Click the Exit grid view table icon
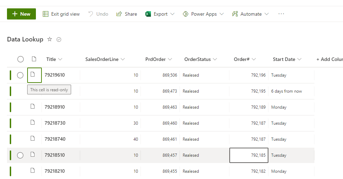343x179 pixels. tap(46, 14)
